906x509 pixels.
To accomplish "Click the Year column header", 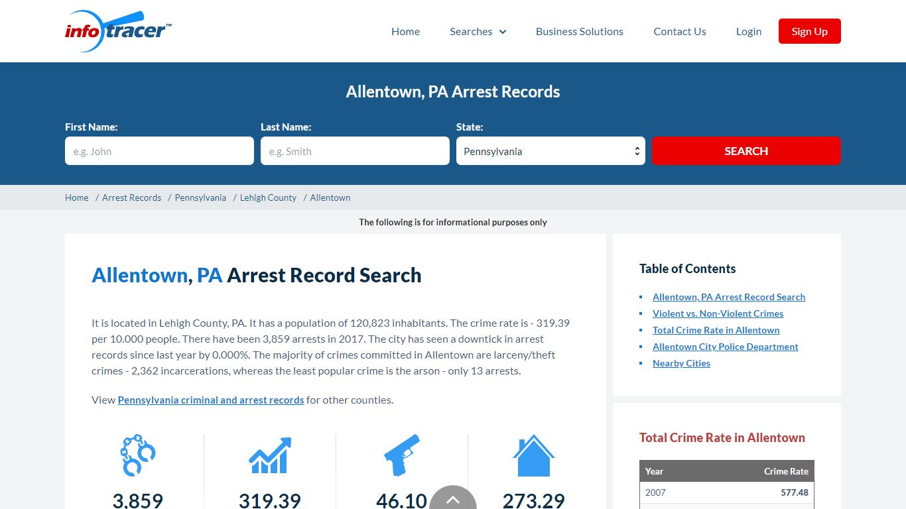I will pos(654,471).
